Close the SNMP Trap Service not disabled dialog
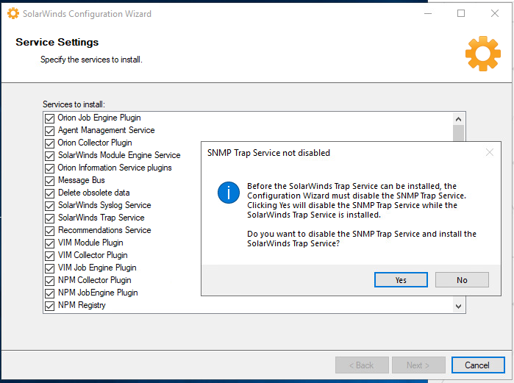 490,152
